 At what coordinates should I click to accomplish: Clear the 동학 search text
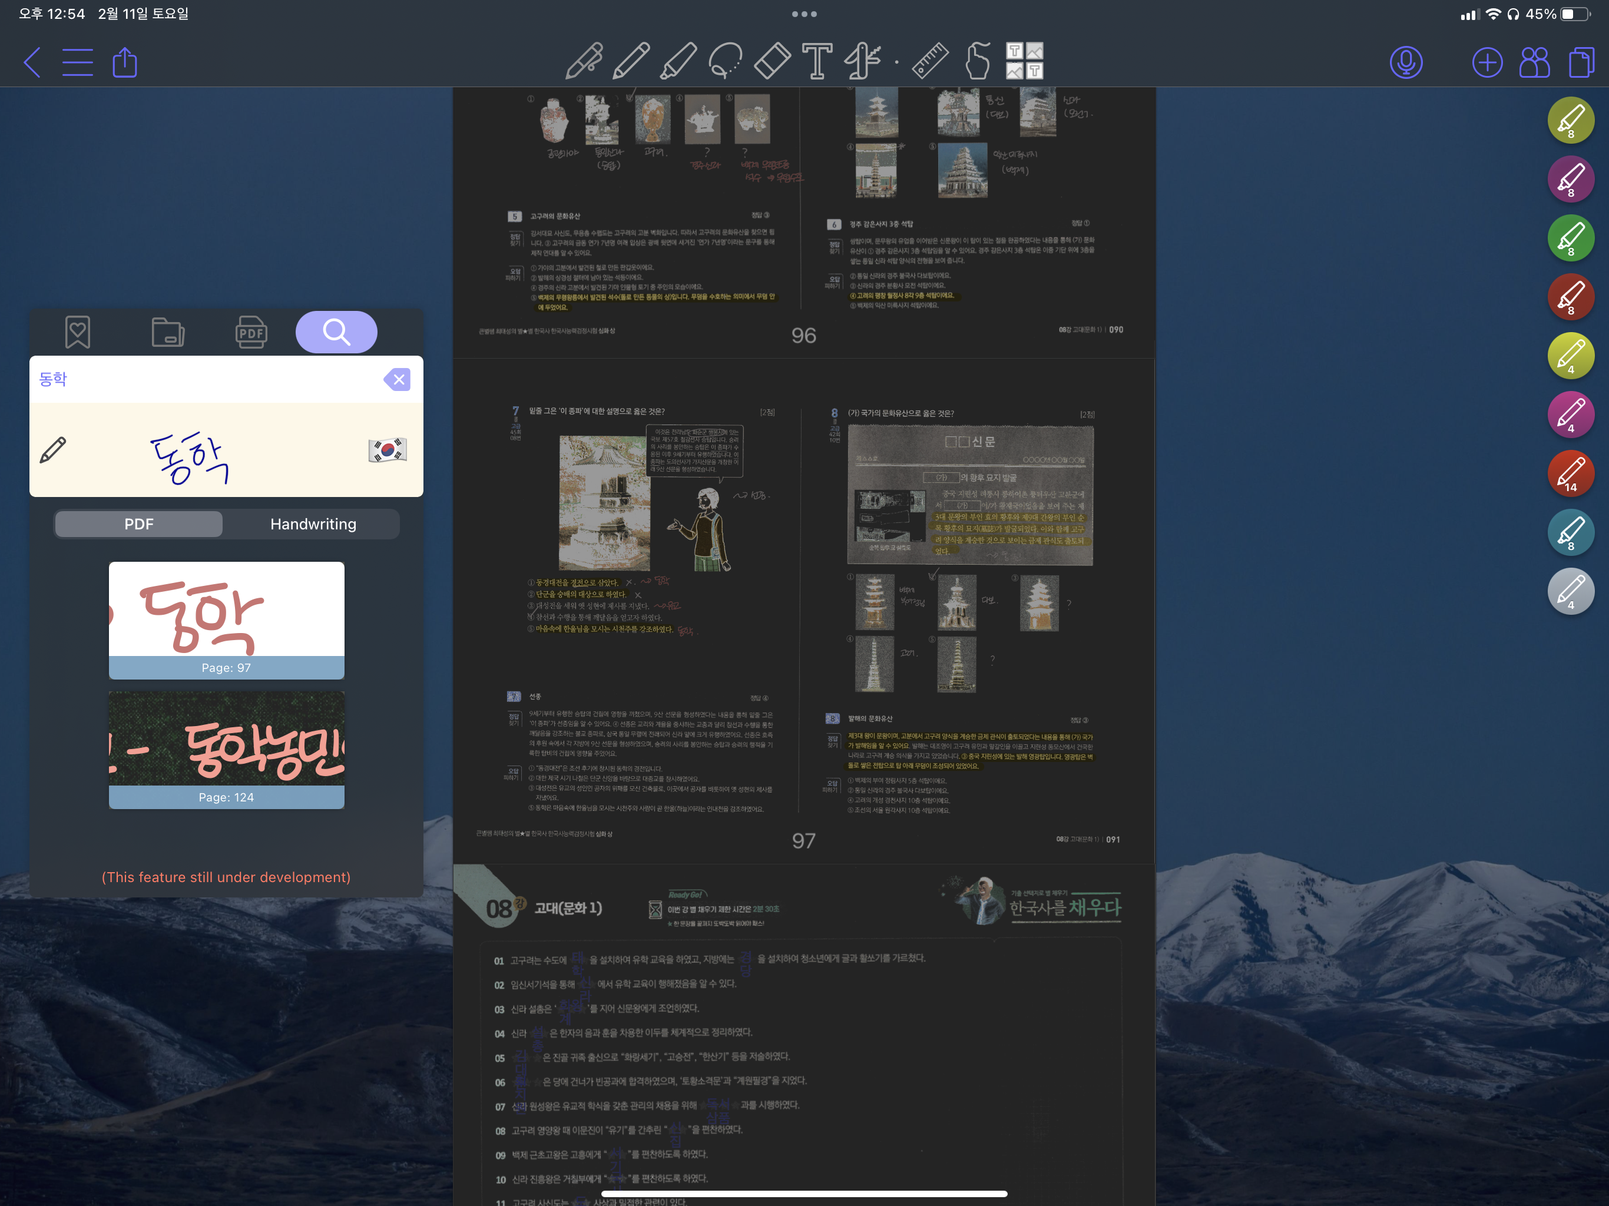point(397,379)
